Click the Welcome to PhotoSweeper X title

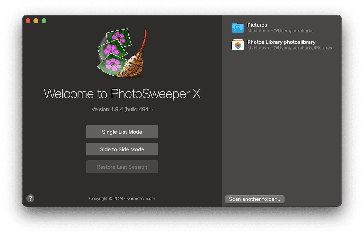click(x=122, y=94)
